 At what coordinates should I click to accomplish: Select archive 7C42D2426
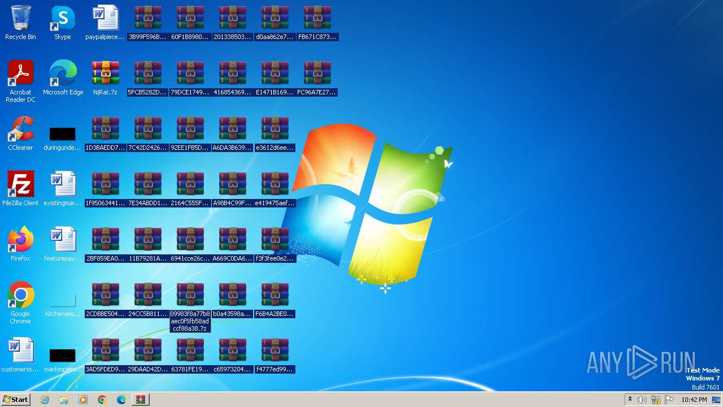147,134
